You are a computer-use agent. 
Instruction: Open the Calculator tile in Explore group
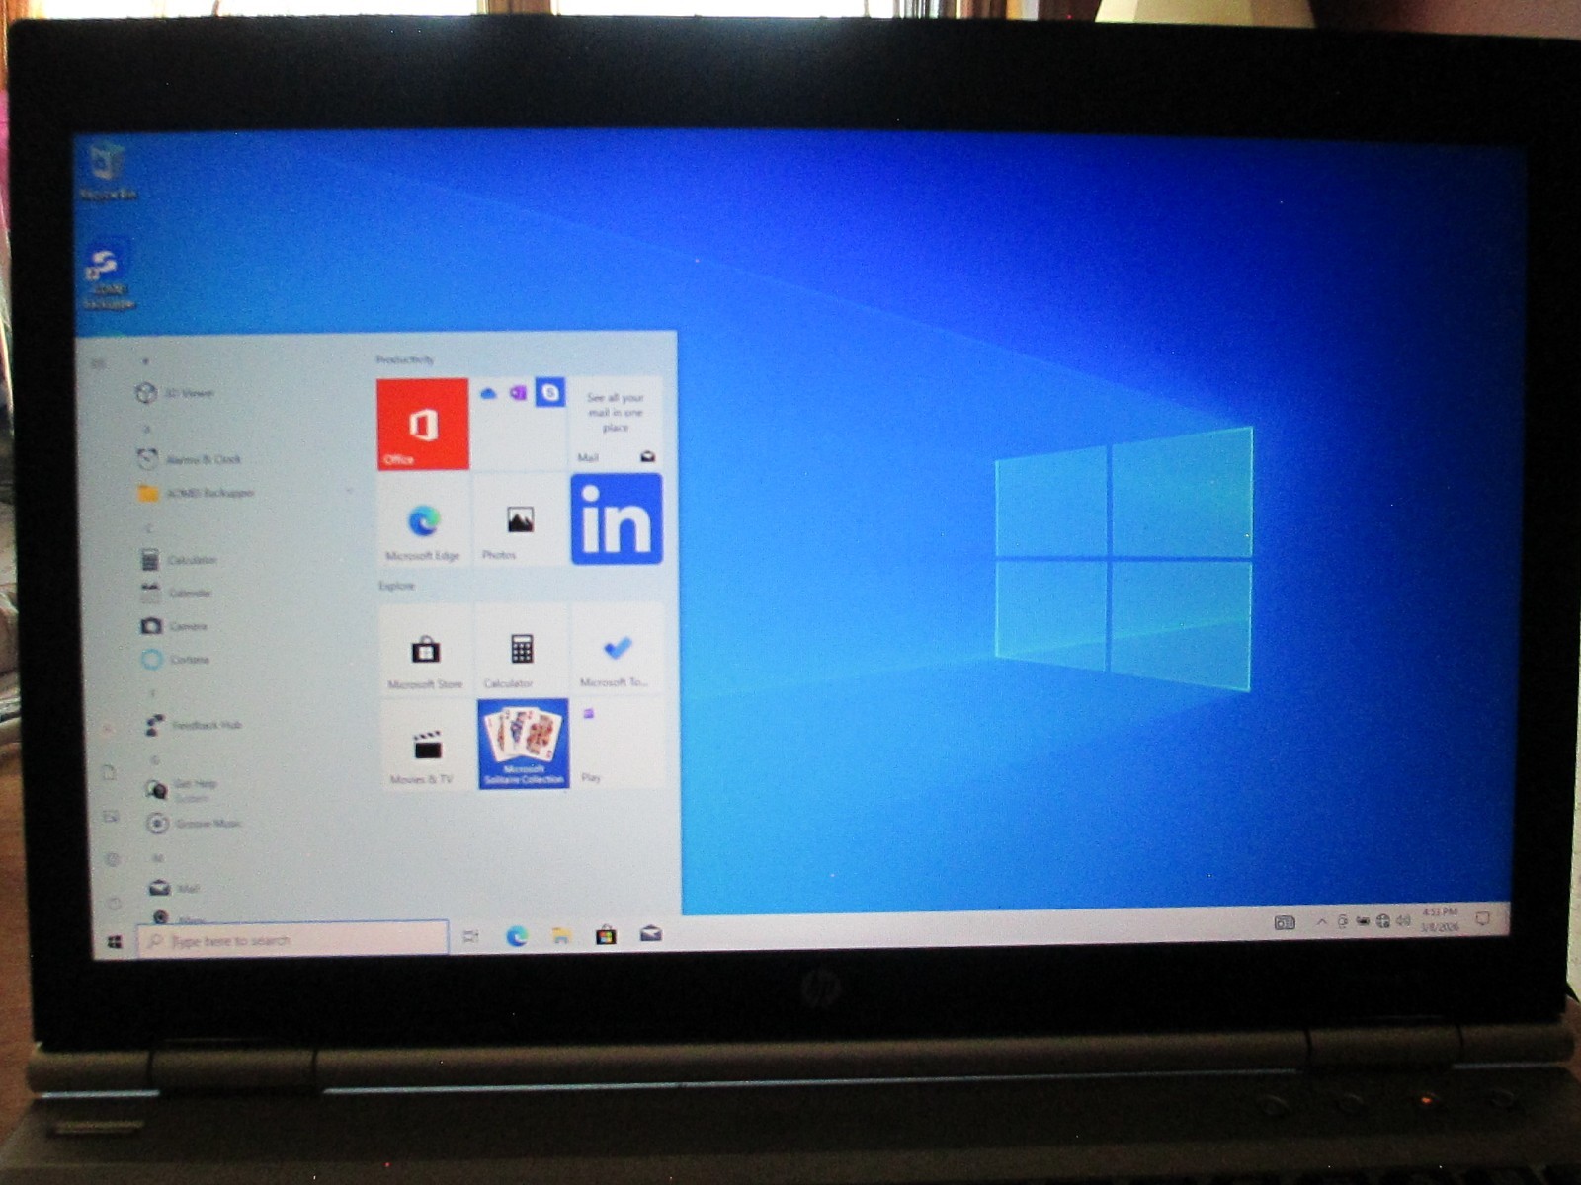pos(522,649)
